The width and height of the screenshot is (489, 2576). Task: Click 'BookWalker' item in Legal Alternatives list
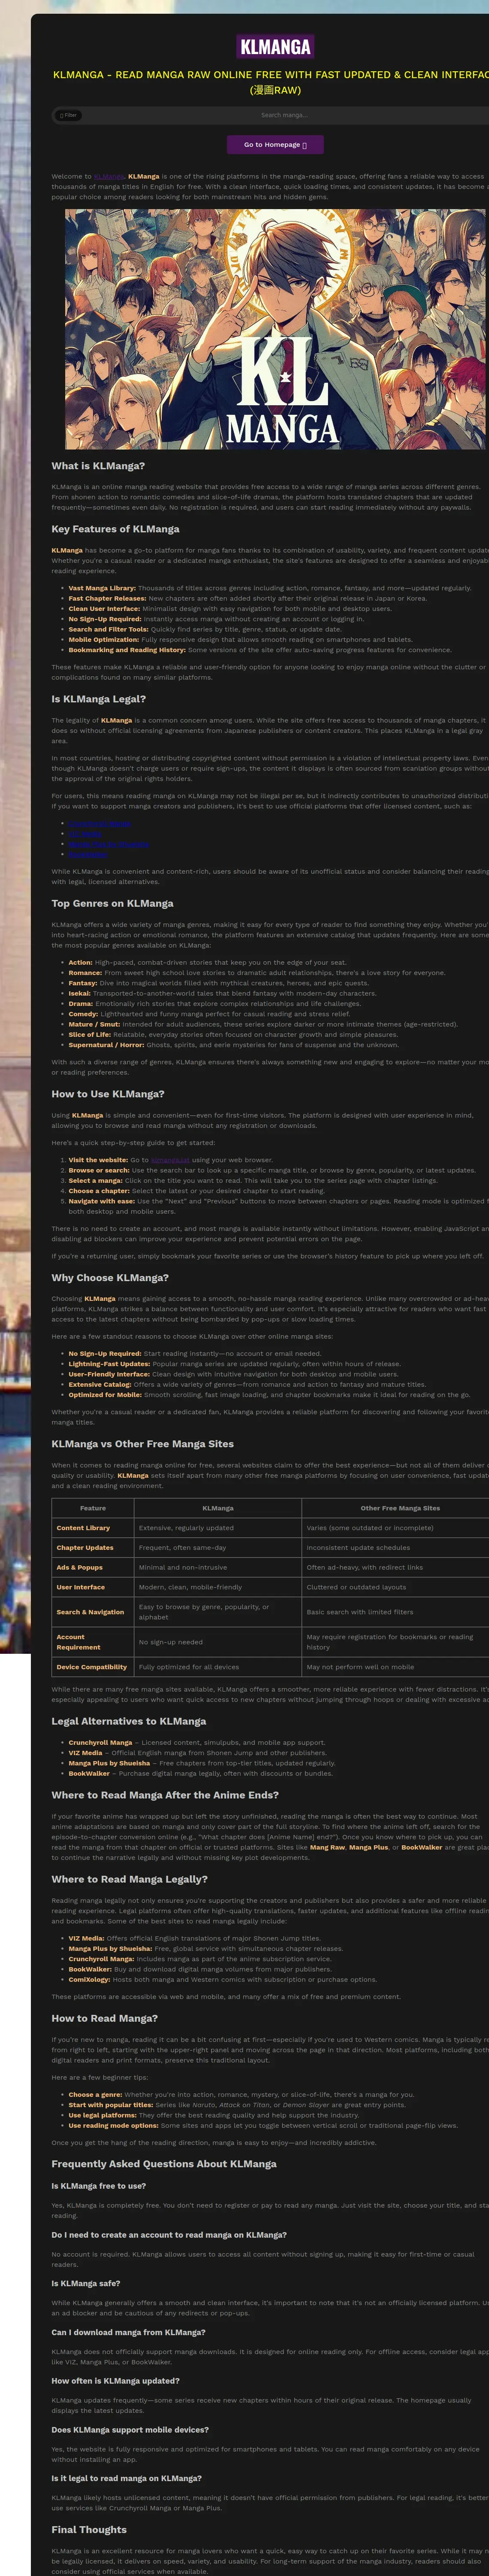click(89, 1773)
